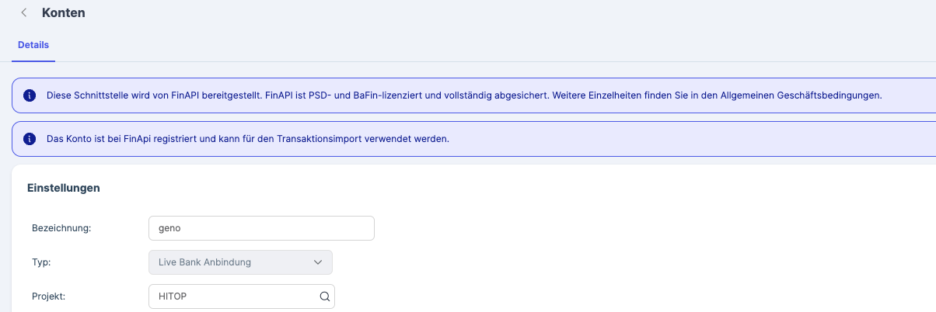Click the FinAPI Schnittstelle notice text
Viewport: 936px width, 312px height.
click(x=464, y=95)
